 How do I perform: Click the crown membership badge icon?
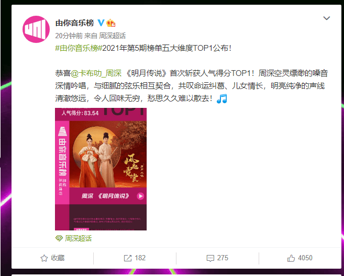click(x=111, y=23)
